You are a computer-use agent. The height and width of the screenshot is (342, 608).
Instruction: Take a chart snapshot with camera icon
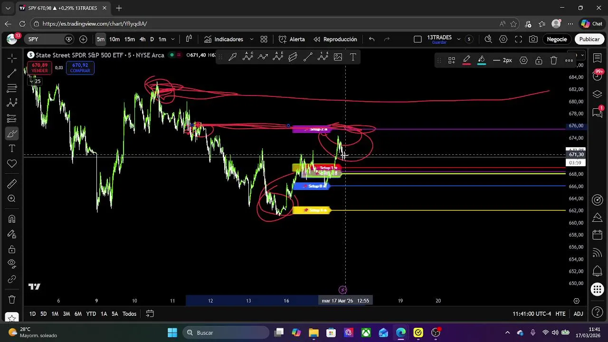[x=533, y=39]
